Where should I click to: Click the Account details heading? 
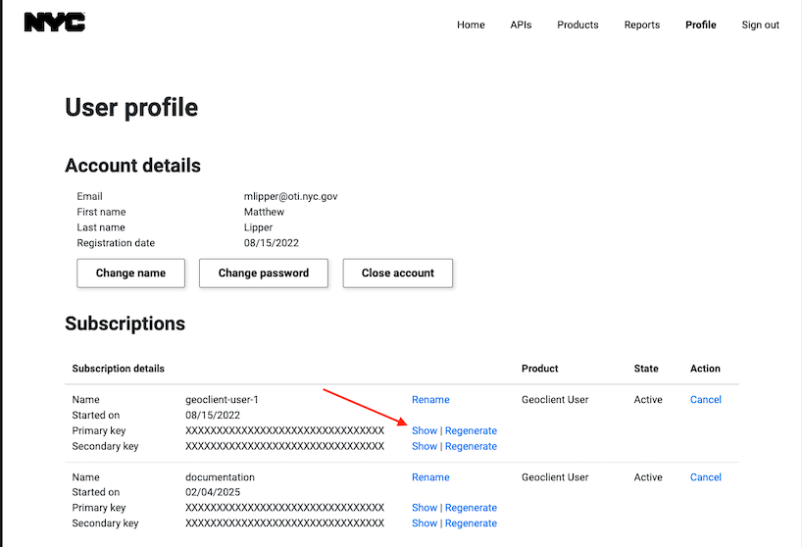132,166
